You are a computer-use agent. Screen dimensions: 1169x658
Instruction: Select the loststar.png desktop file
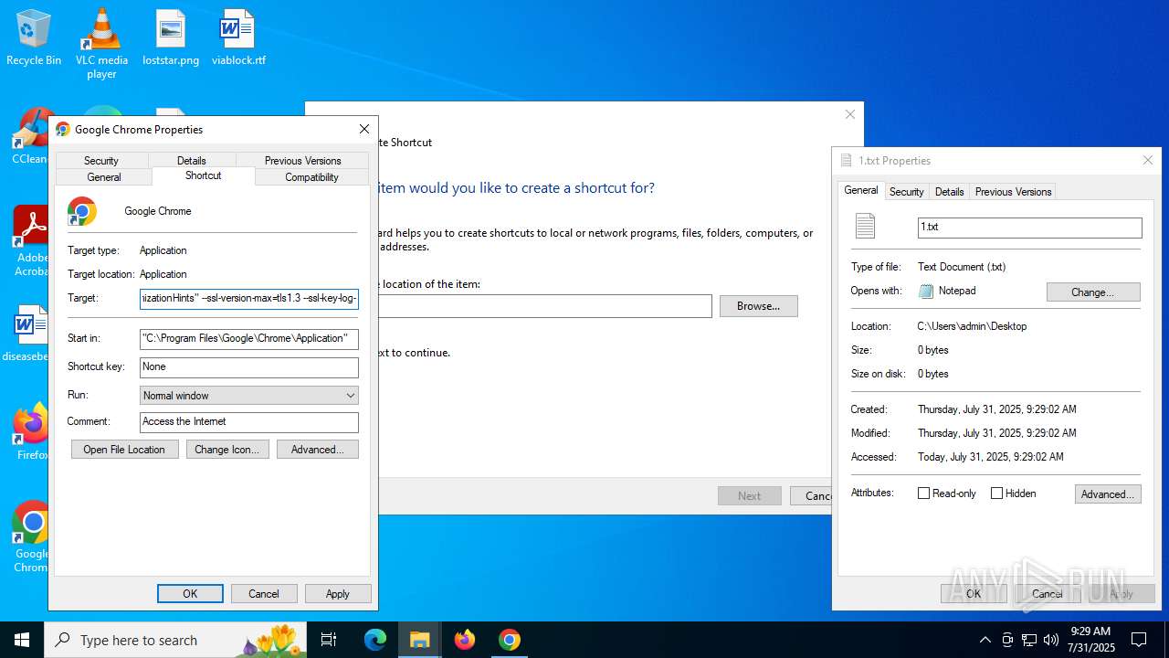tap(171, 37)
